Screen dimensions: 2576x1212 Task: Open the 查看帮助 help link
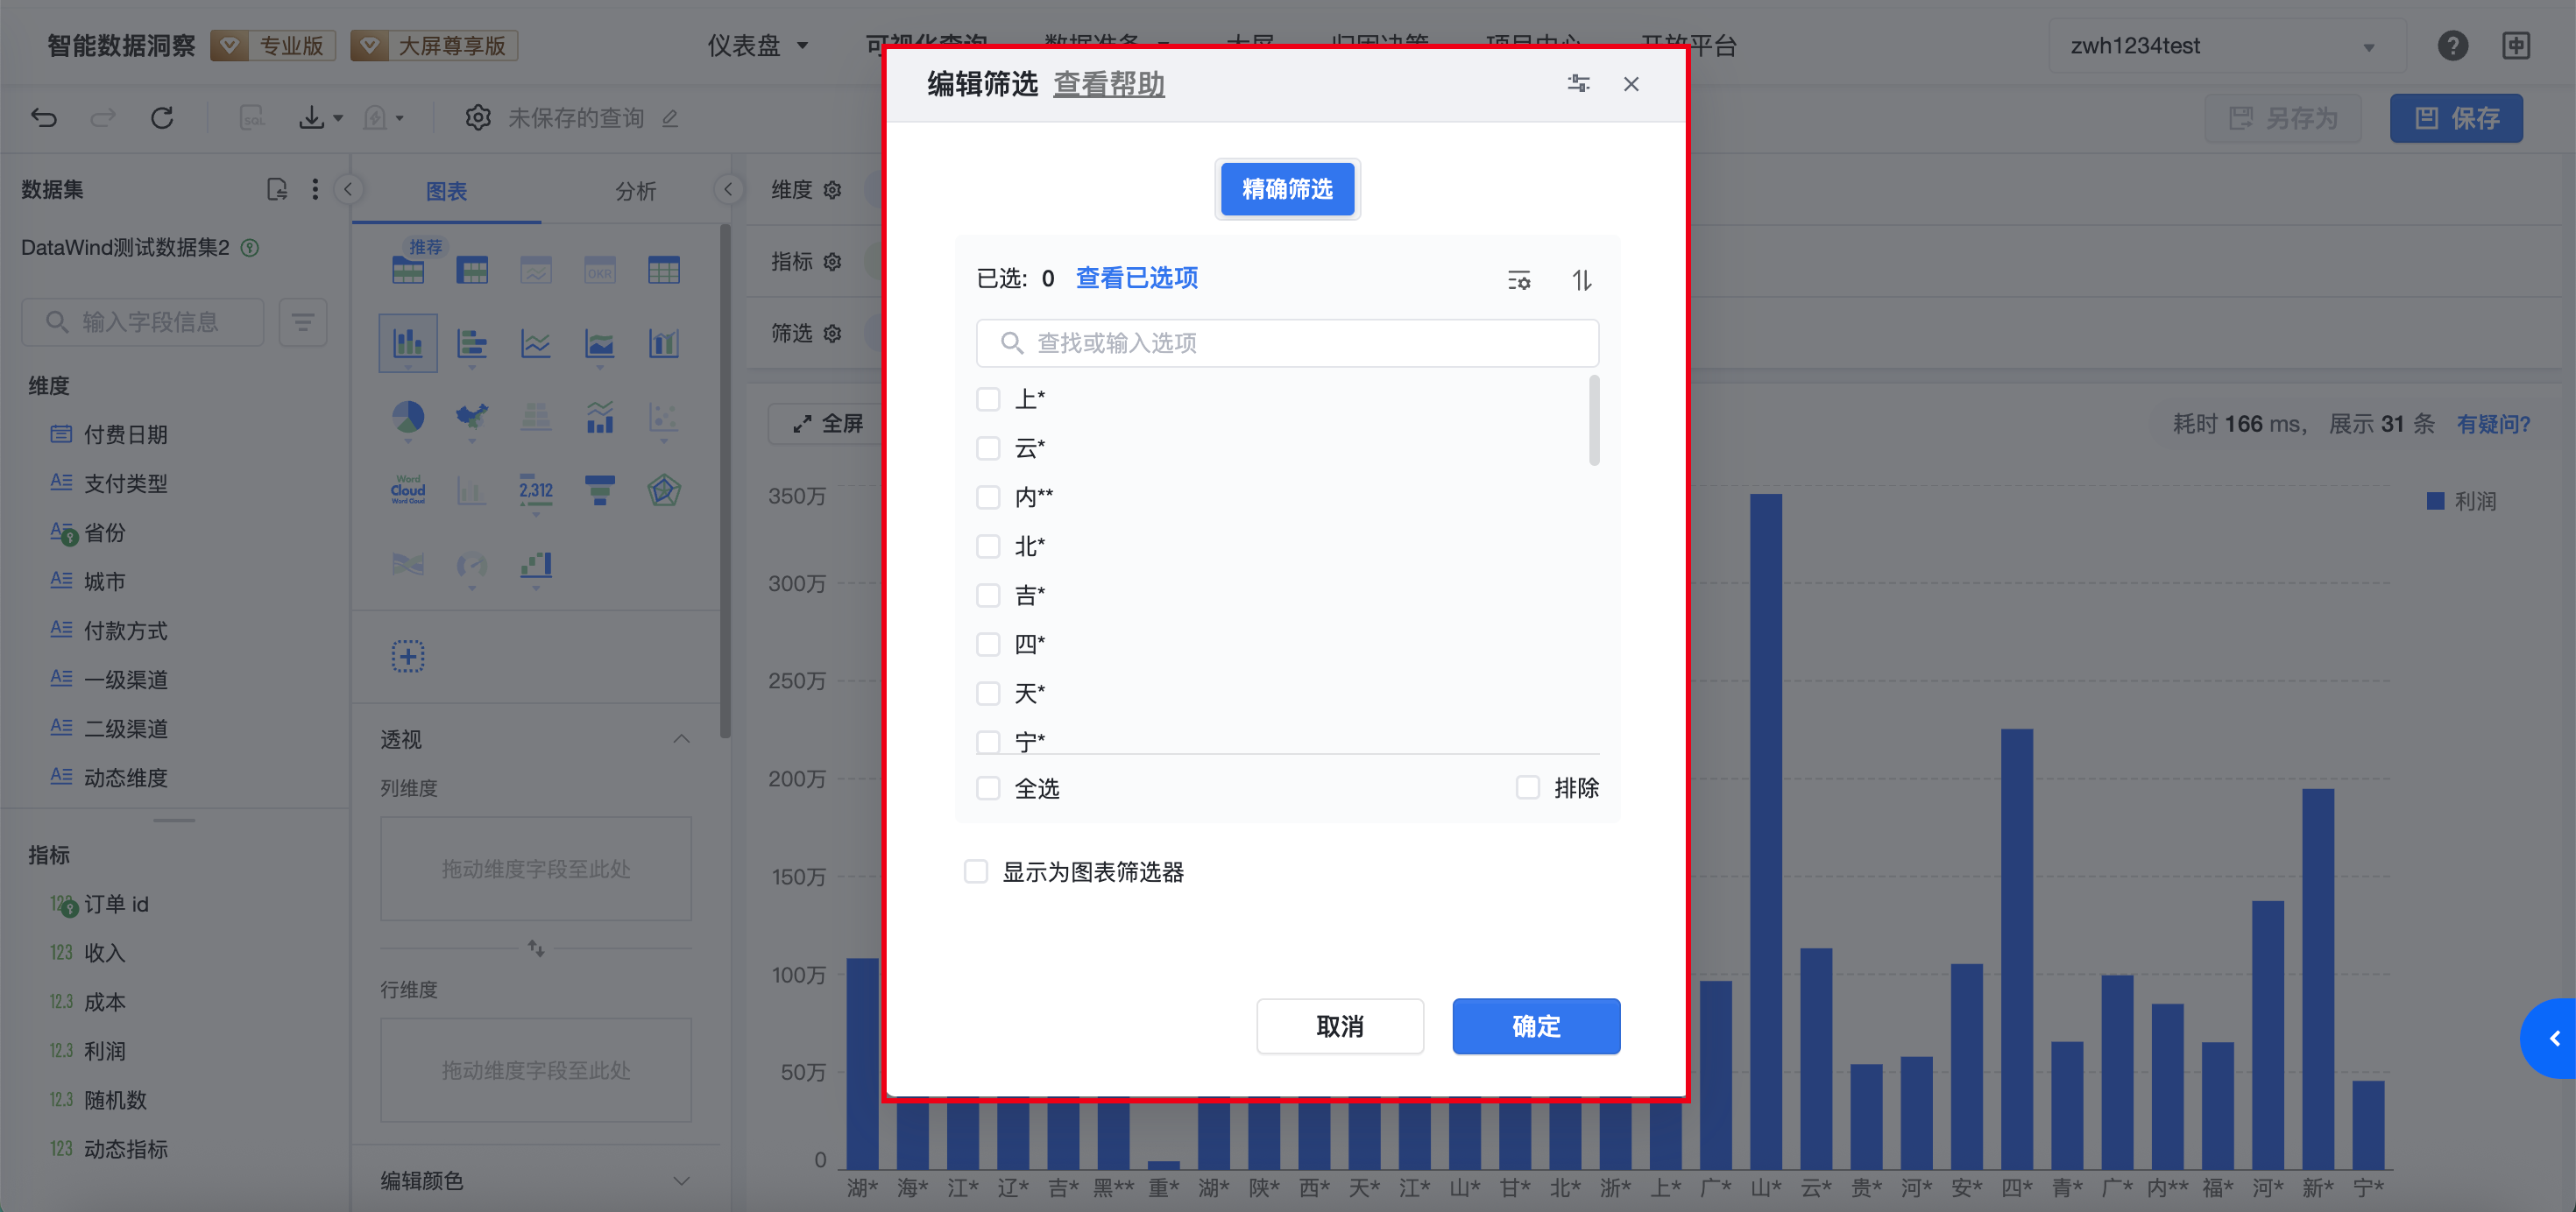tap(1108, 84)
